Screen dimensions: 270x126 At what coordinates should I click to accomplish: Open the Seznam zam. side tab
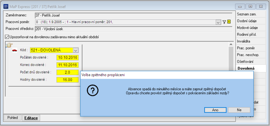[x=251, y=14]
